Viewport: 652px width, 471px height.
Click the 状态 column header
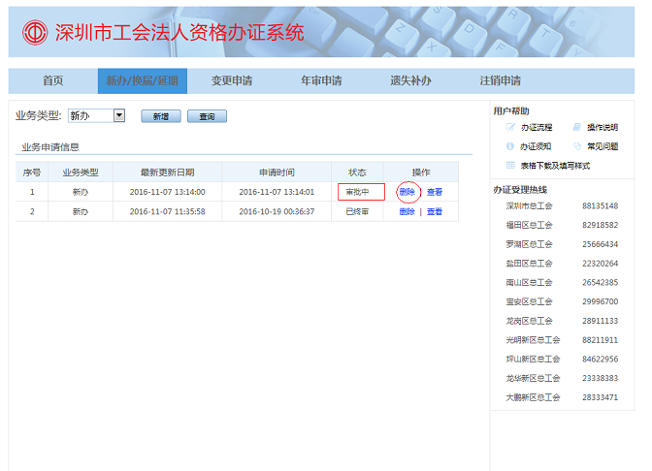pyautogui.click(x=357, y=172)
